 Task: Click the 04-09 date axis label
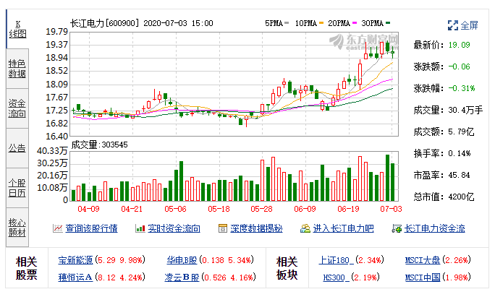[88, 209]
